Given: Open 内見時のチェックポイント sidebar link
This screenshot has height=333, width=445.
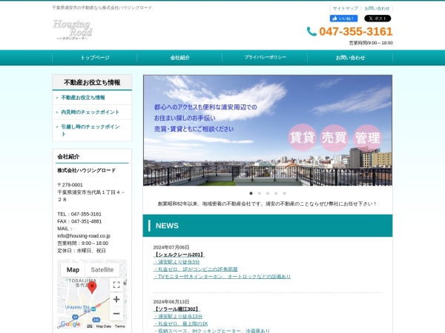Looking at the screenshot, I should [x=90, y=112].
